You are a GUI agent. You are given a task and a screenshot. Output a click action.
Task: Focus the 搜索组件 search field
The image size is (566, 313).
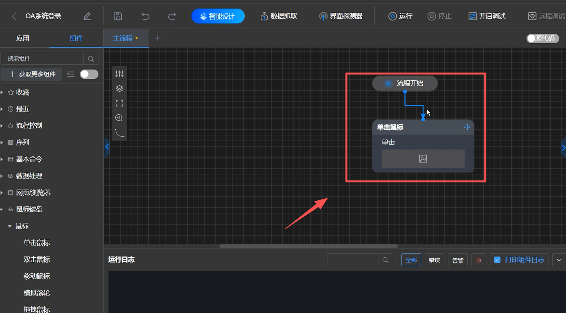click(x=42, y=58)
